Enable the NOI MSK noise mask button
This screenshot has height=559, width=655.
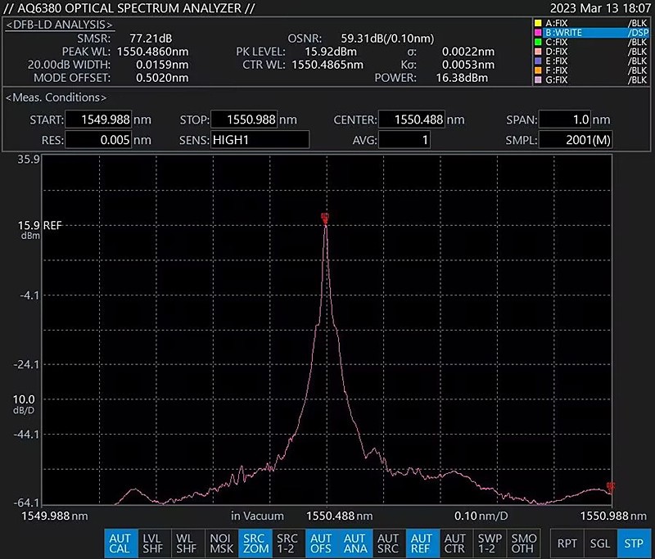point(219,543)
